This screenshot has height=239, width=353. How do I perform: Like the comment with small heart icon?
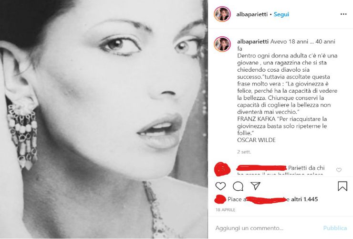(339, 170)
